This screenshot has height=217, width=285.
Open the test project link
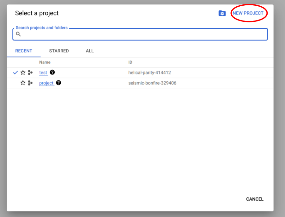(x=43, y=73)
